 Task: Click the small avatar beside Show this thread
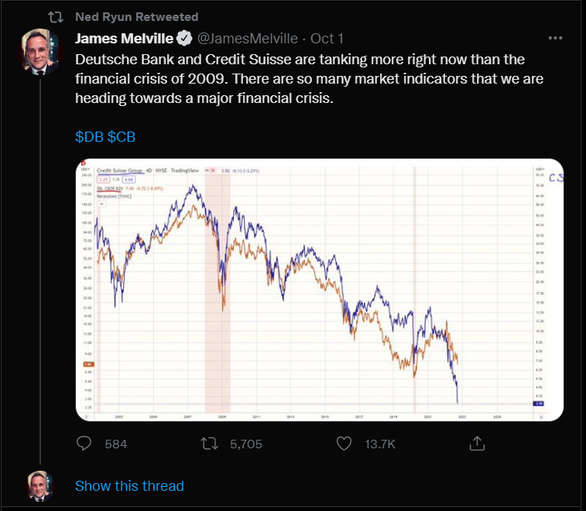(x=39, y=486)
